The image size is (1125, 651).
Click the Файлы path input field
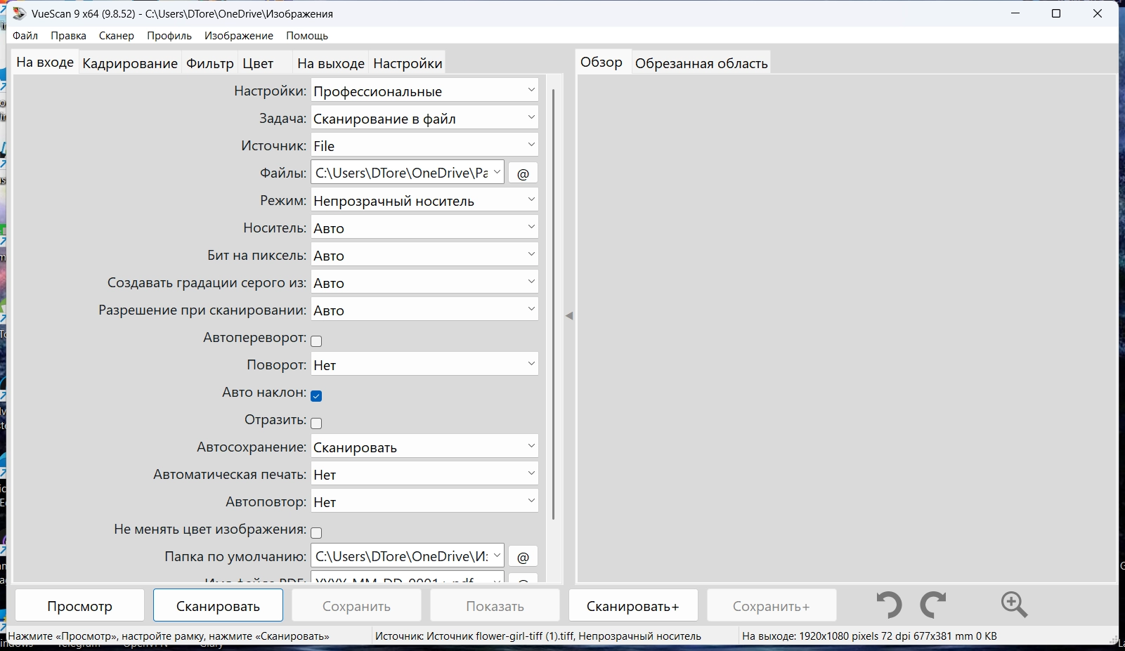(408, 173)
